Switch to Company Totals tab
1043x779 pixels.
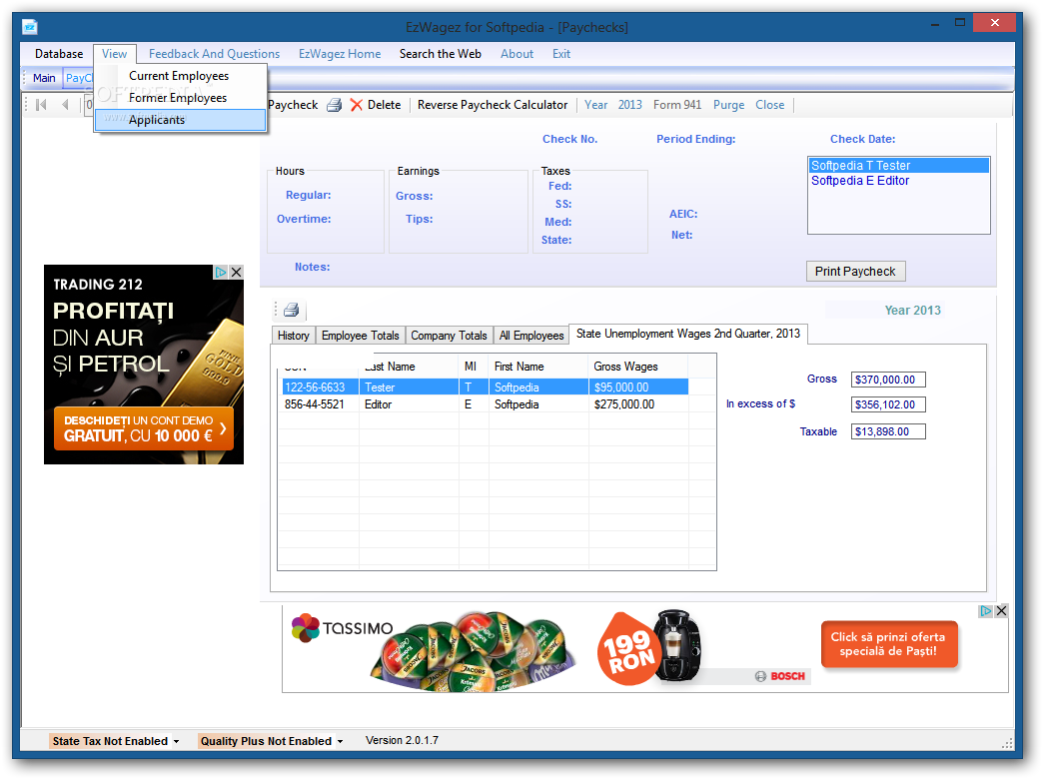tap(449, 336)
